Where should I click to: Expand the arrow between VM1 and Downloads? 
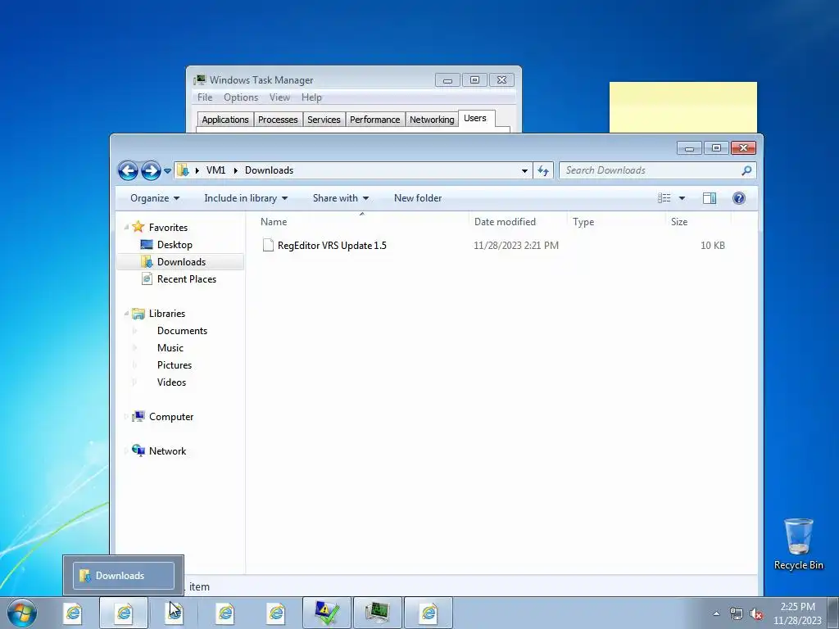coord(235,170)
